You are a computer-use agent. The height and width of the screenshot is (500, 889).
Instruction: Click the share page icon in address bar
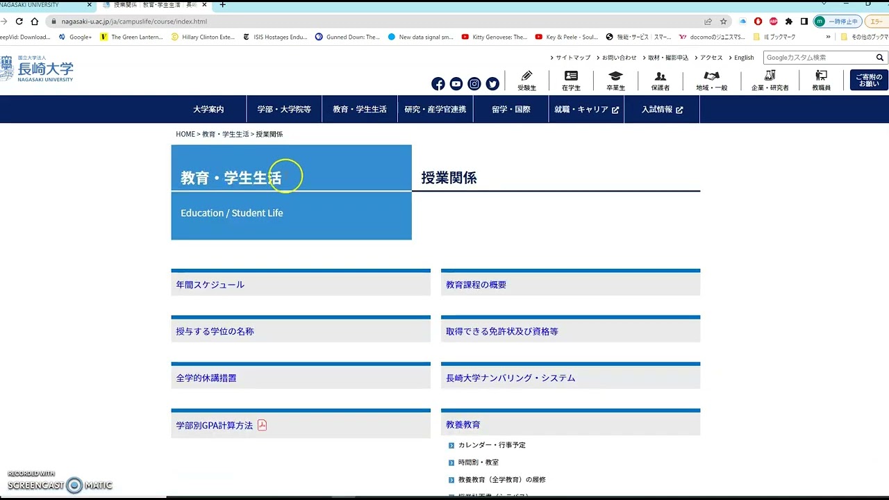point(708,22)
